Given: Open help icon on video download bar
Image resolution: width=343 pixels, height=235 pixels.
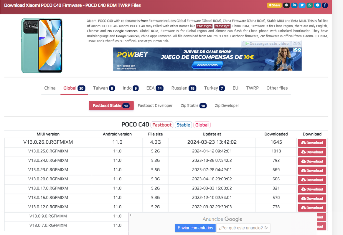Looking at the screenshot, I should (x=295, y=43).
